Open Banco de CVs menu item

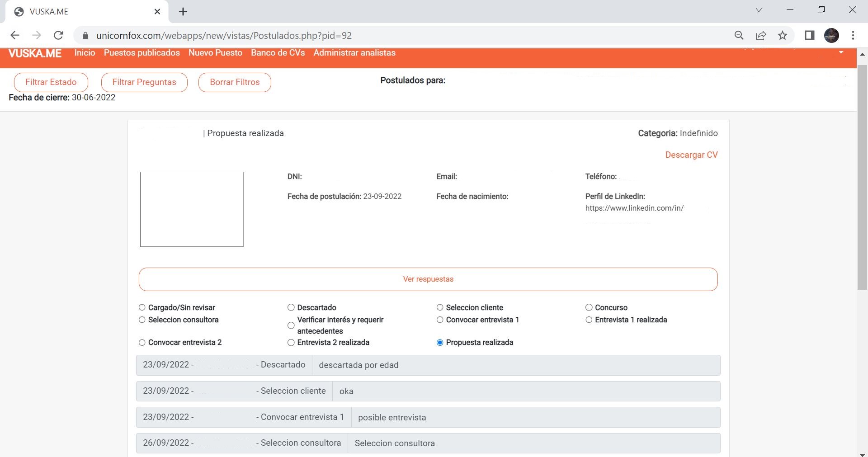coord(278,53)
